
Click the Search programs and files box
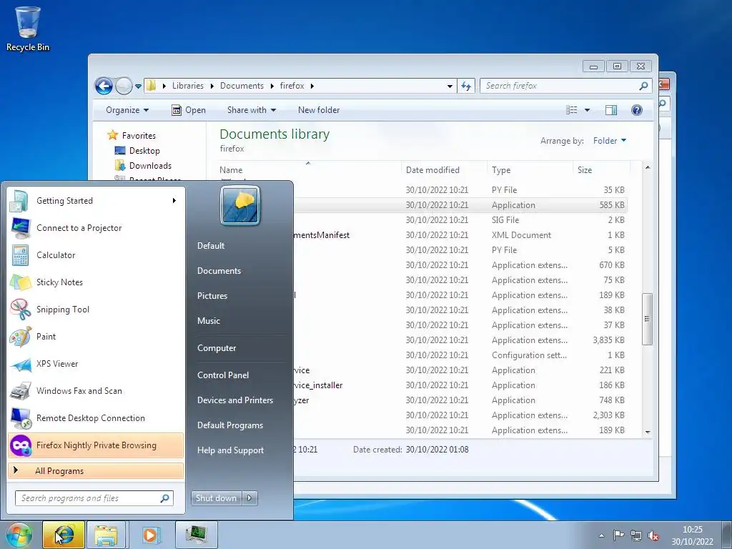pyautogui.click(x=94, y=498)
